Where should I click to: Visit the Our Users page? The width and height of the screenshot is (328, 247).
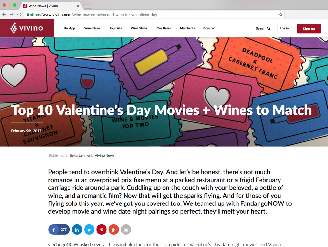point(164,28)
